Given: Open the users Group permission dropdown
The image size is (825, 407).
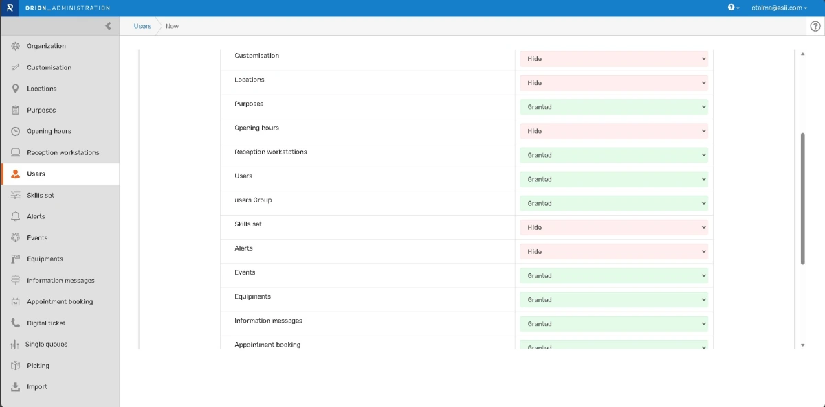Looking at the screenshot, I should point(613,203).
